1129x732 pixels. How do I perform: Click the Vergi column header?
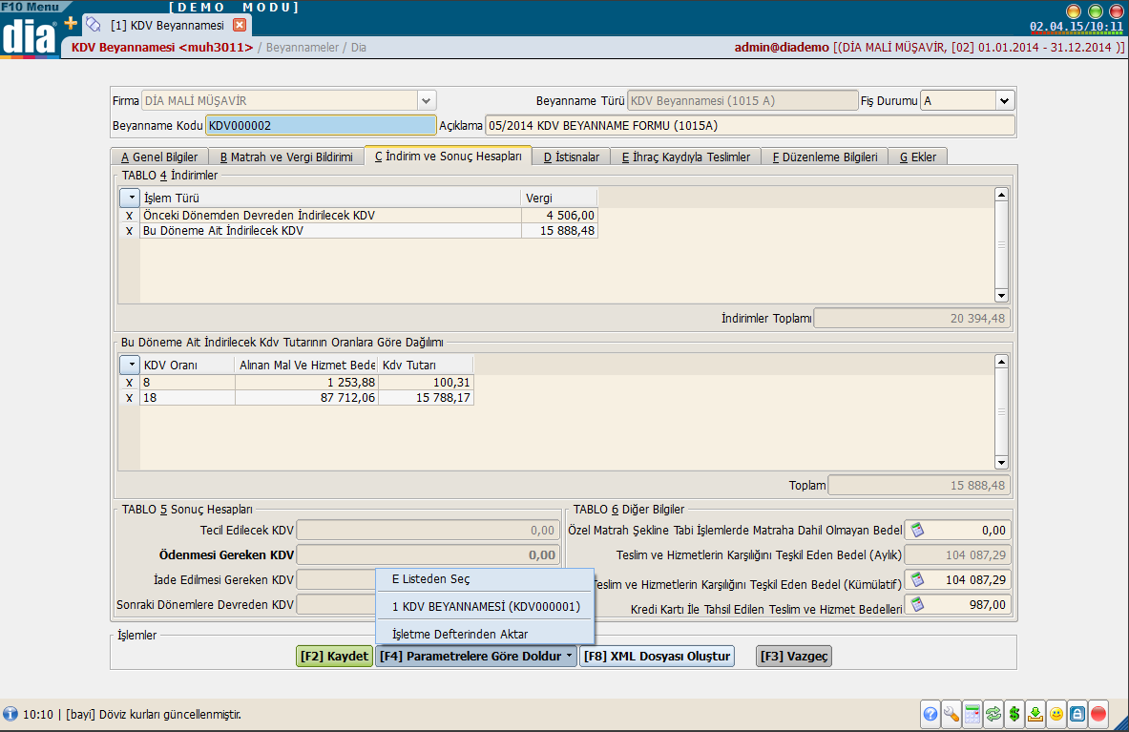click(559, 198)
